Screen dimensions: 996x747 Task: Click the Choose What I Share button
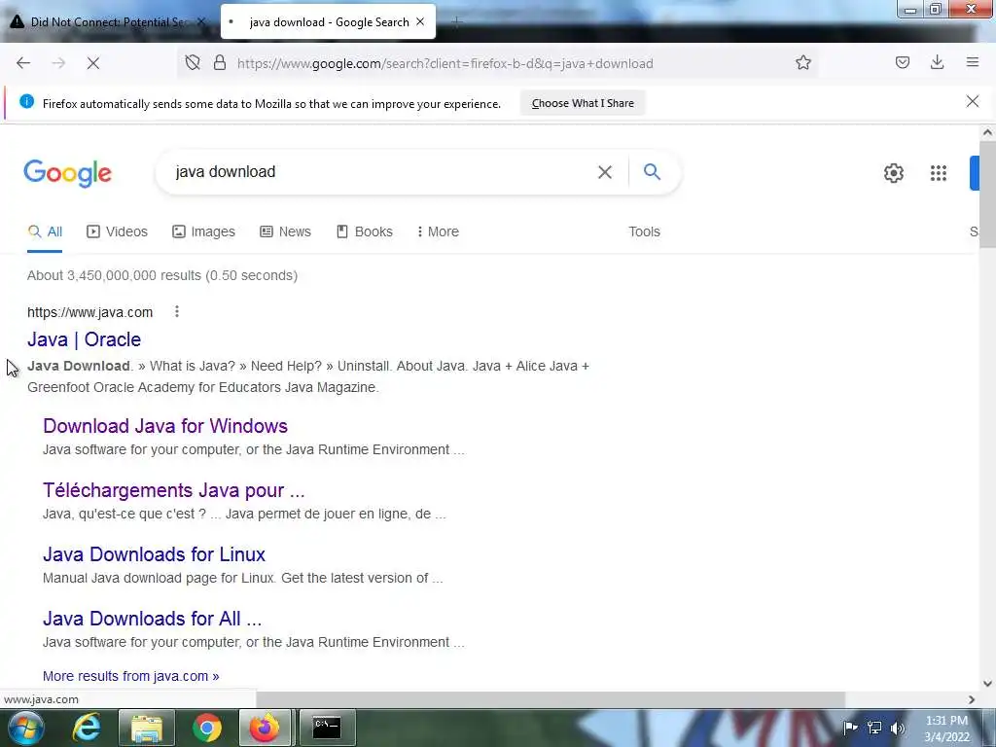[x=583, y=103]
